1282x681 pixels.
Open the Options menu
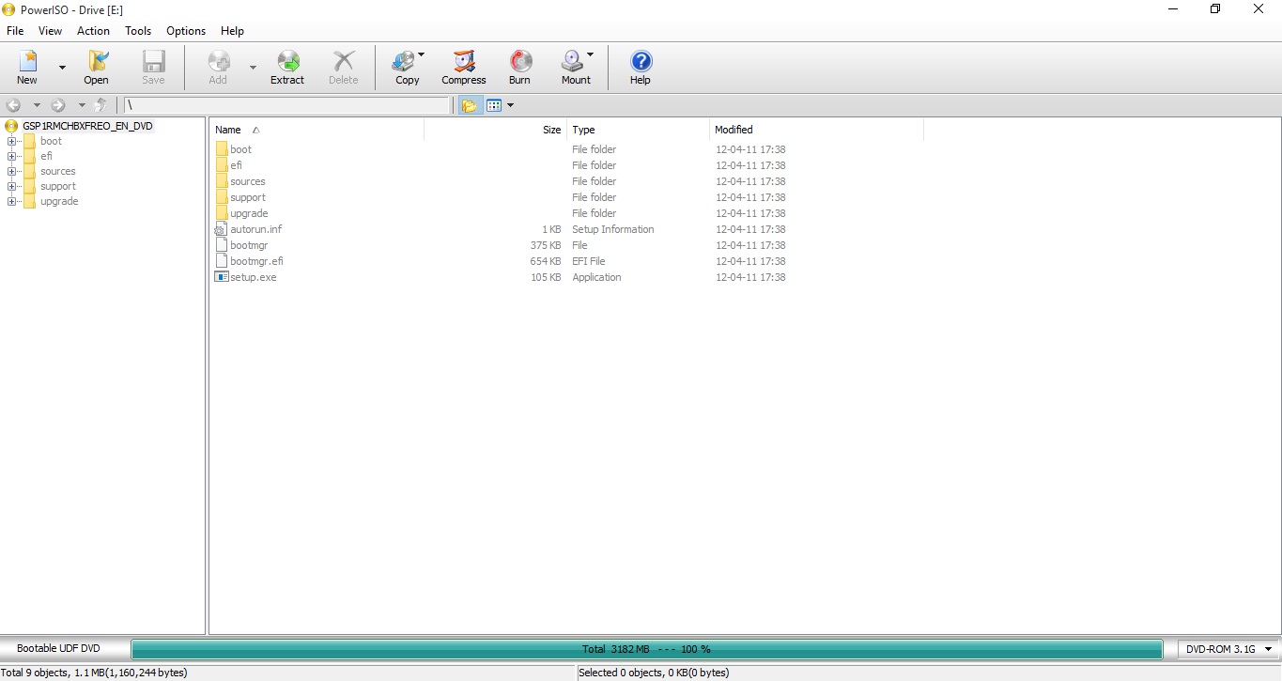tap(186, 31)
